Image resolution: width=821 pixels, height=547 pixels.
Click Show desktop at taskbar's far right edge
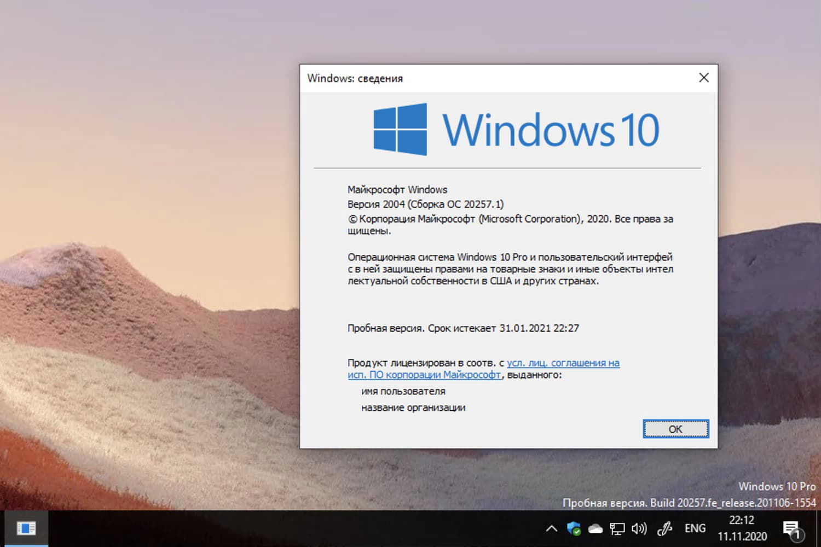[x=819, y=528]
